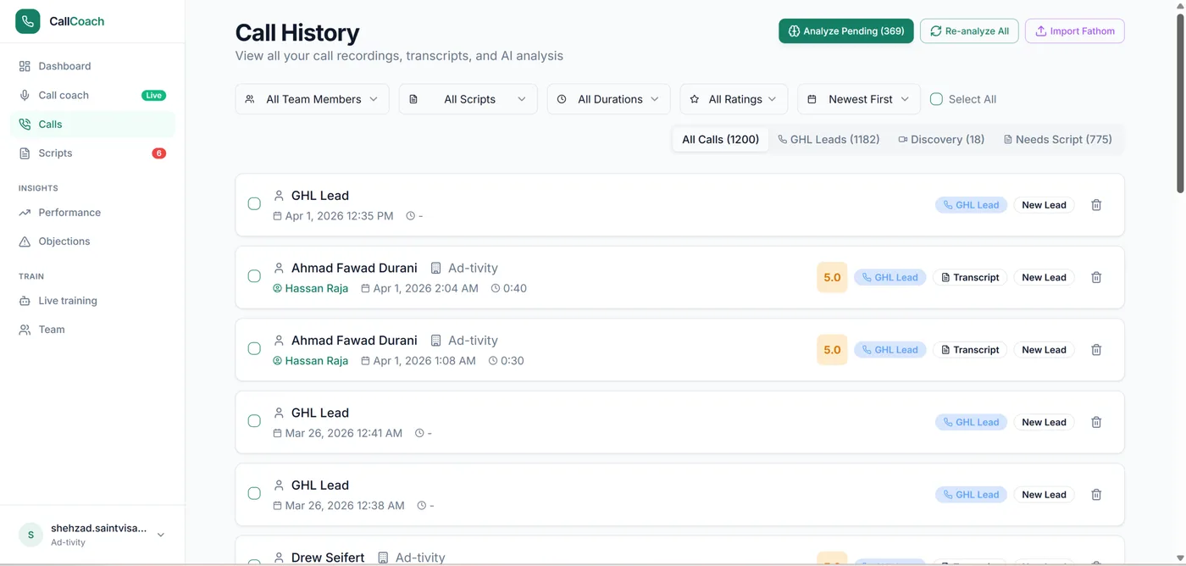Open Scripts in the sidebar
Screen dimensions: 1186x566
tap(92, 153)
